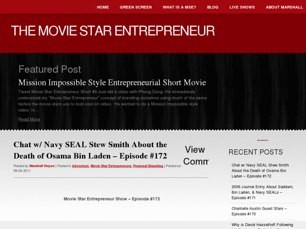Click The Movie Star Entrepreneur site title

click(113, 31)
